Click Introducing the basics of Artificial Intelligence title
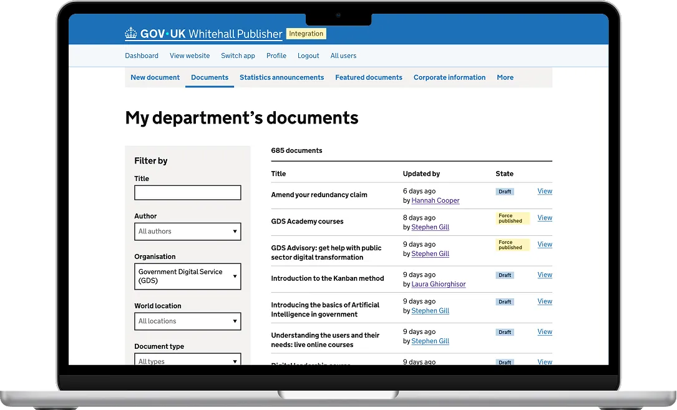 (x=325, y=310)
